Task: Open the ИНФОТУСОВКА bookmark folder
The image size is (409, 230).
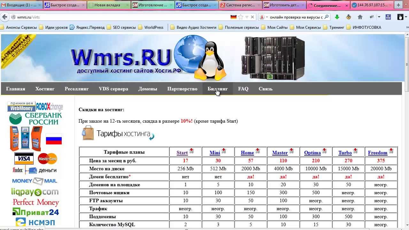Action: 364,27
